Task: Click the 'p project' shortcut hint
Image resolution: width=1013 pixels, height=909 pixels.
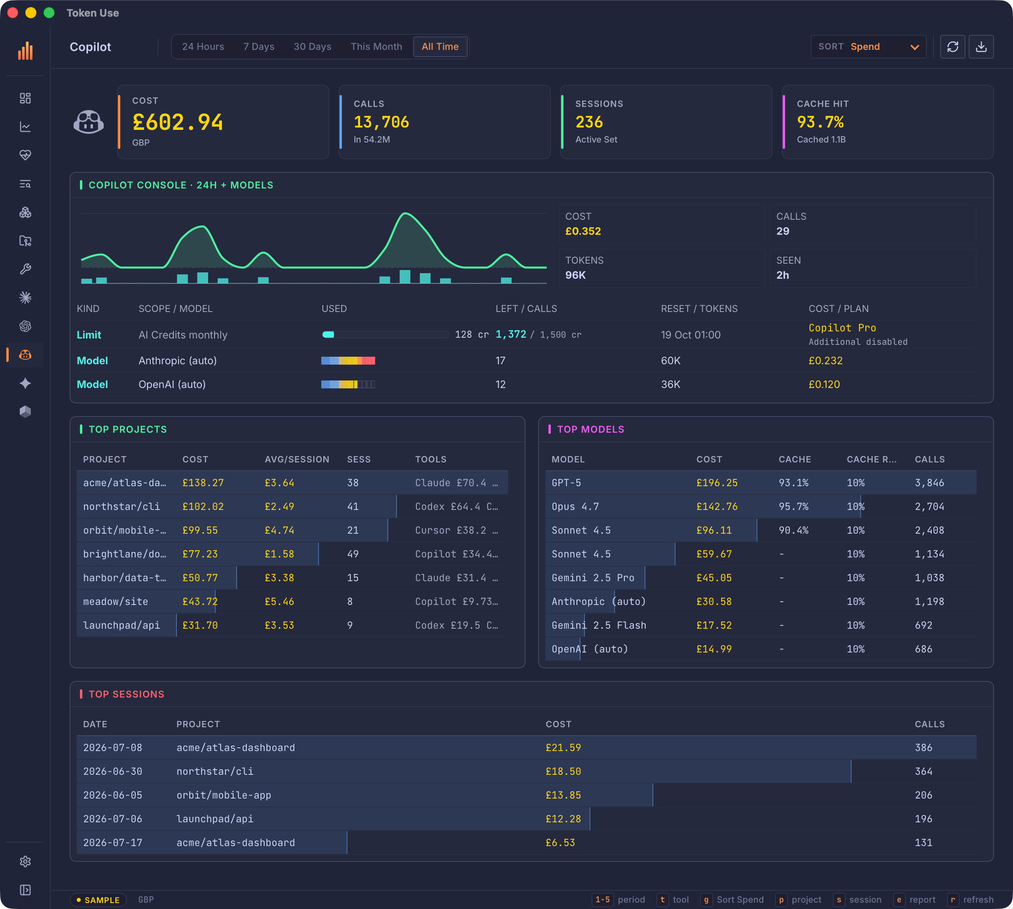Action: point(798,899)
